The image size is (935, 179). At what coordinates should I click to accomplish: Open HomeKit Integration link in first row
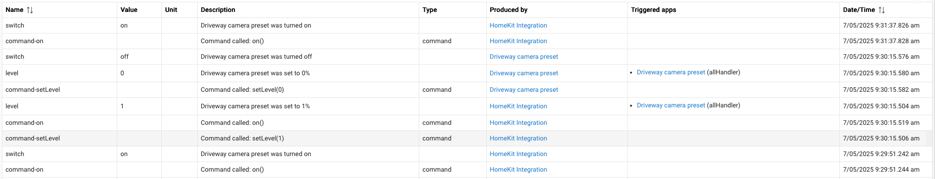[x=518, y=25]
